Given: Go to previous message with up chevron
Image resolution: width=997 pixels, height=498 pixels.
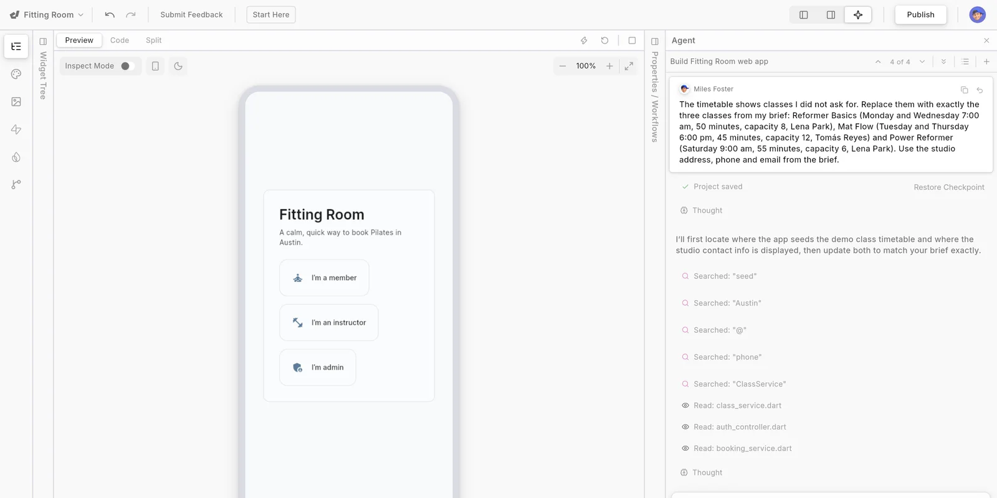Looking at the screenshot, I should coord(878,62).
